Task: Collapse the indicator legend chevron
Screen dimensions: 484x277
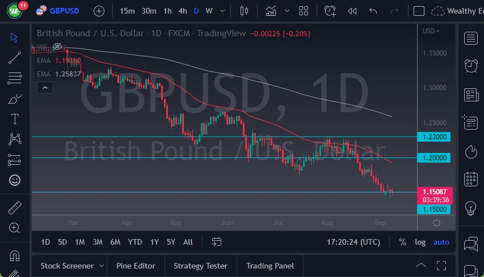Action: [44, 87]
